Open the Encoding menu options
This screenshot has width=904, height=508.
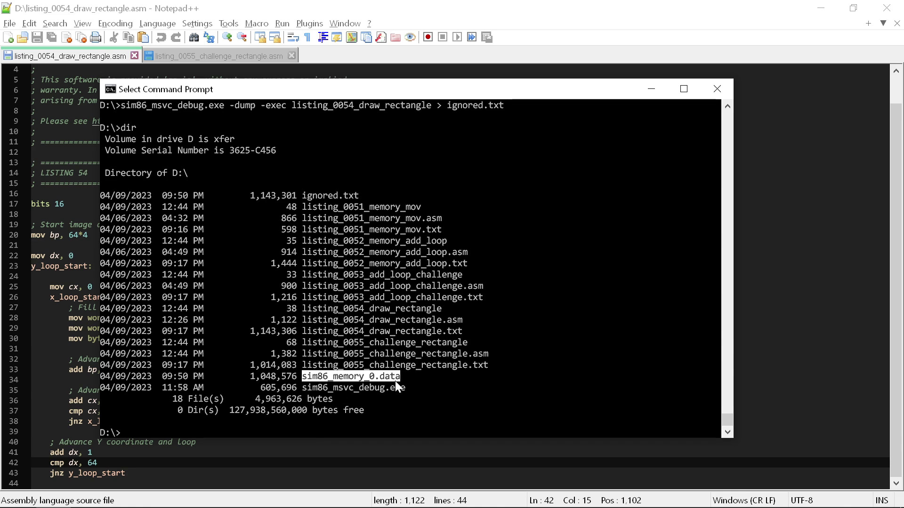coord(115,23)
